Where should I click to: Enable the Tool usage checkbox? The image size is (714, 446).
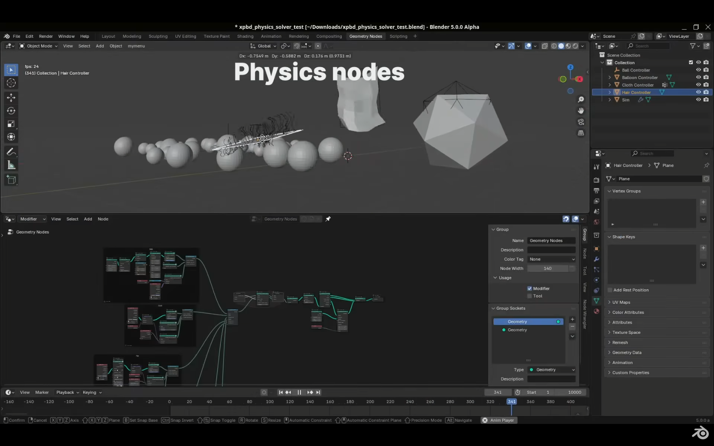coord(530,296)
